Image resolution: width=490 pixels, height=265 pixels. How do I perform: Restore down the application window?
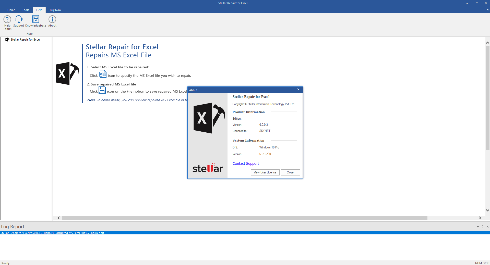pyautogui.click(x=476, y=3)
